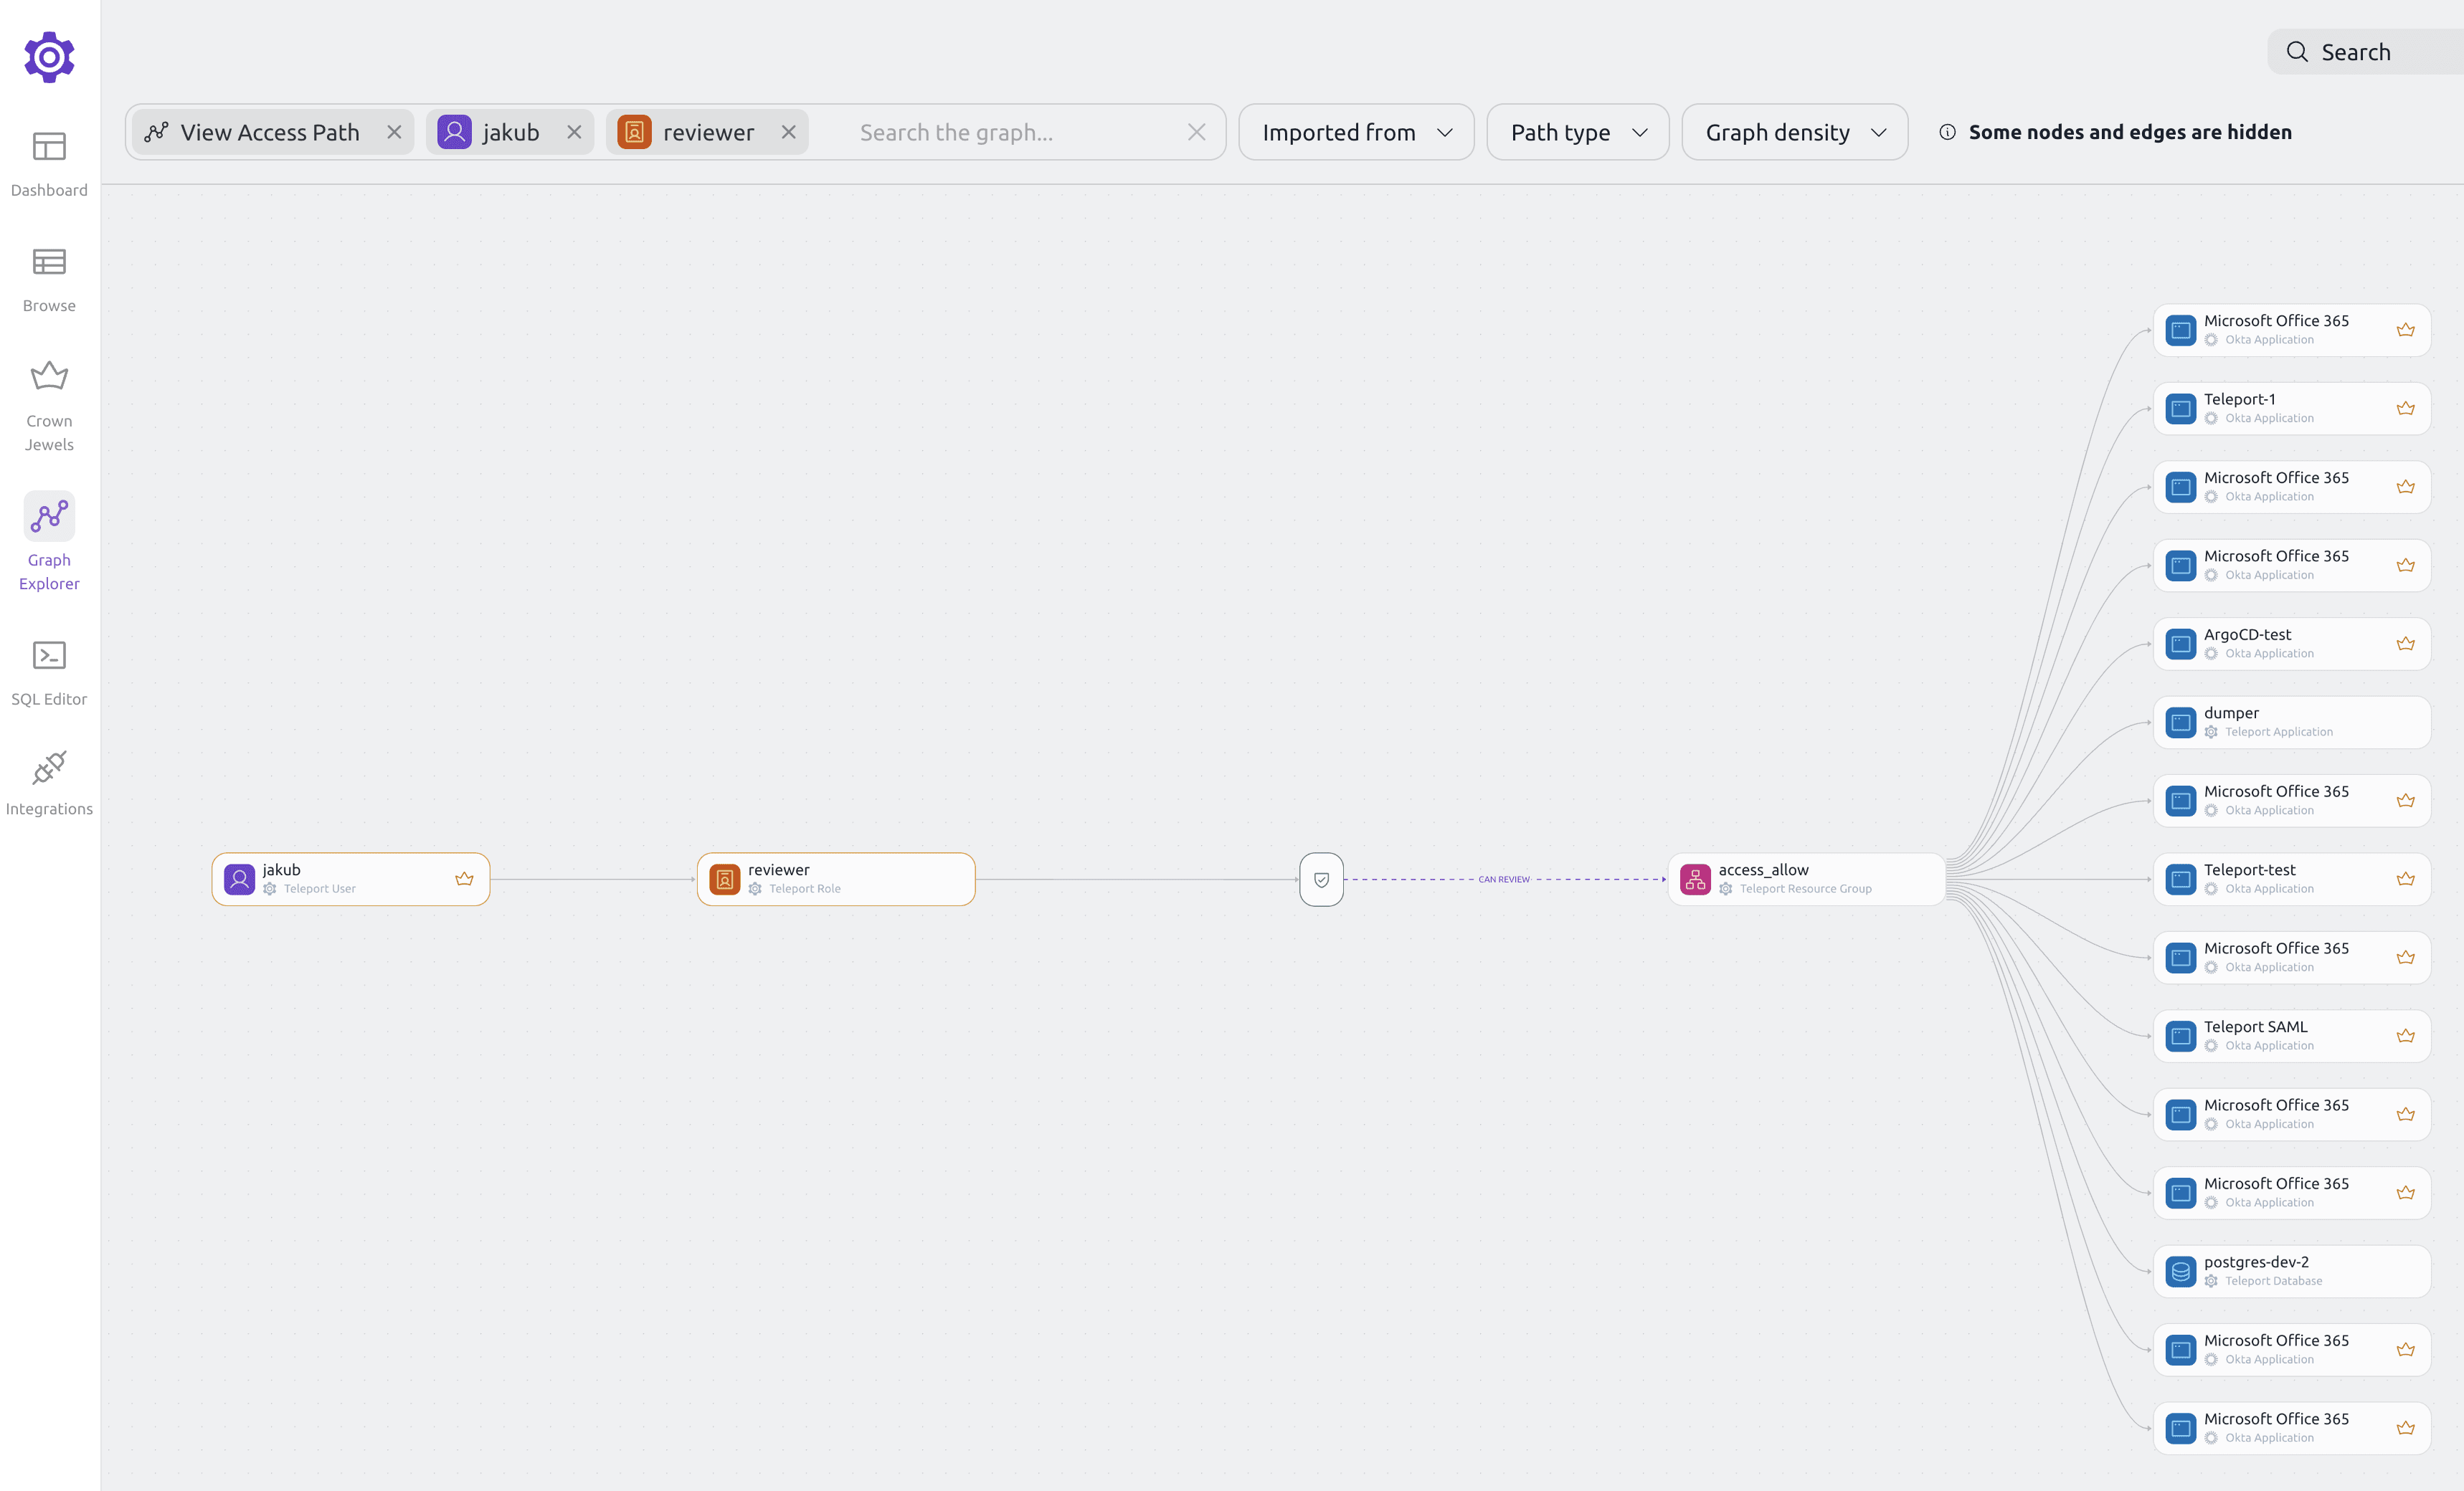Click the settings gear icon top-left
2464x1491 pixels.
pos(49,57)
